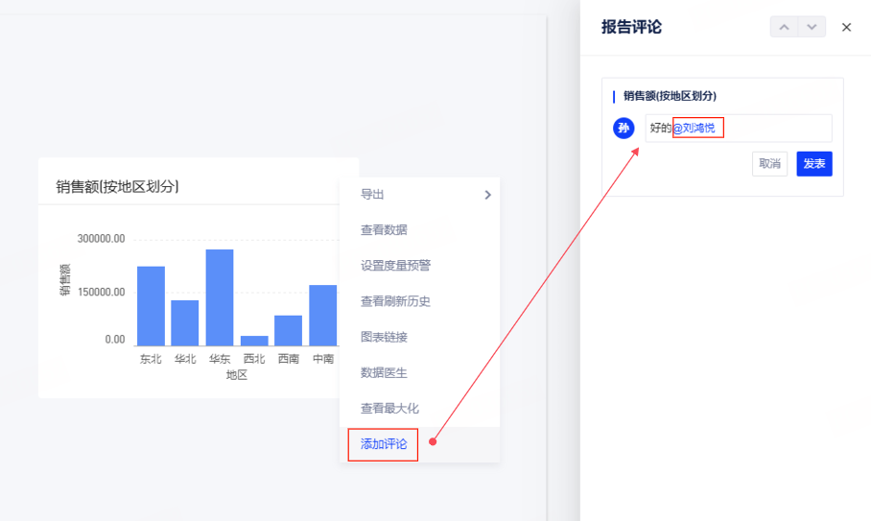Close the 报告评论 panel
The image size is (871, 521).
846,27
